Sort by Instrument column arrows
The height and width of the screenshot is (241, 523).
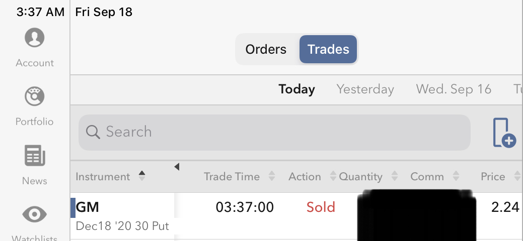142,176
